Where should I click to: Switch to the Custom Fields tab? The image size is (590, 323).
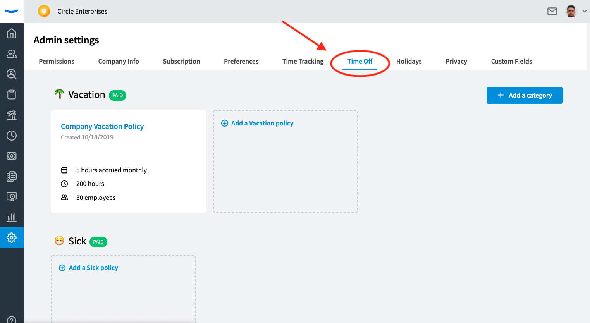(x=511, y=61)
